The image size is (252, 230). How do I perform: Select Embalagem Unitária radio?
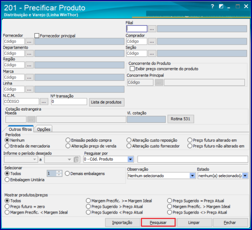(x=7, y=180)
